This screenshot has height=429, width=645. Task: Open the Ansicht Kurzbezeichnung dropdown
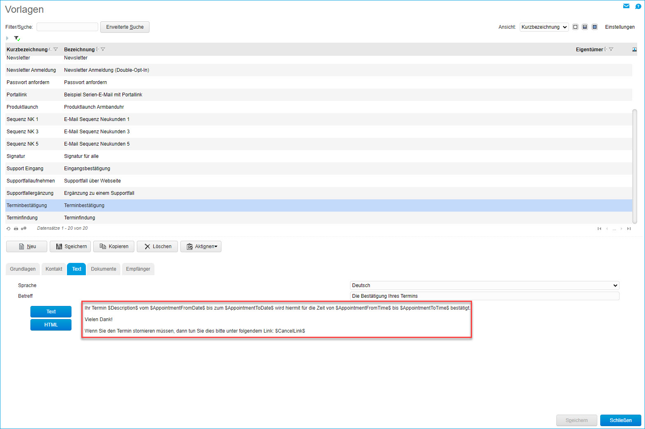pyautogui.click(x=544, y=27)
